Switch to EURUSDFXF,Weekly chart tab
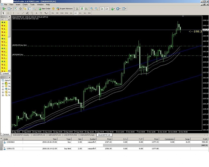 tap(21, 135)
